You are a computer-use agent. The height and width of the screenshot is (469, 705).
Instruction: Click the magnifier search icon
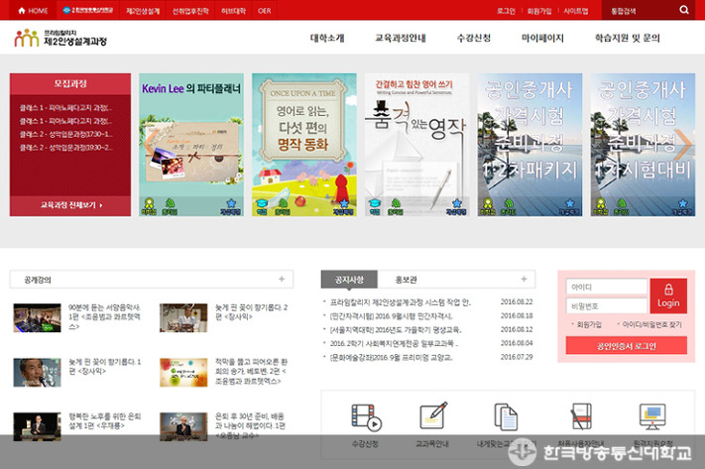684,10
